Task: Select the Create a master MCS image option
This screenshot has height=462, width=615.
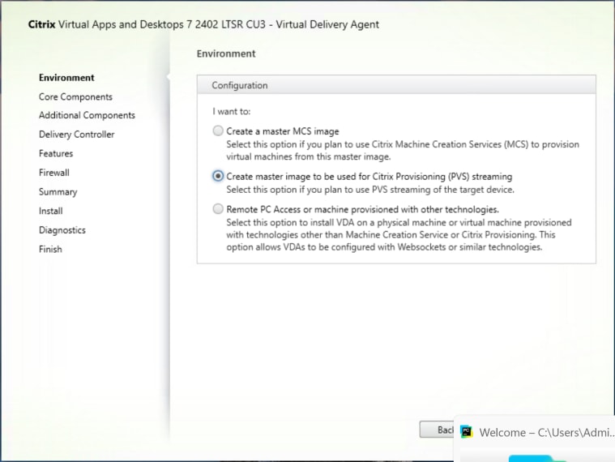Action: click(x=218, y=130)
